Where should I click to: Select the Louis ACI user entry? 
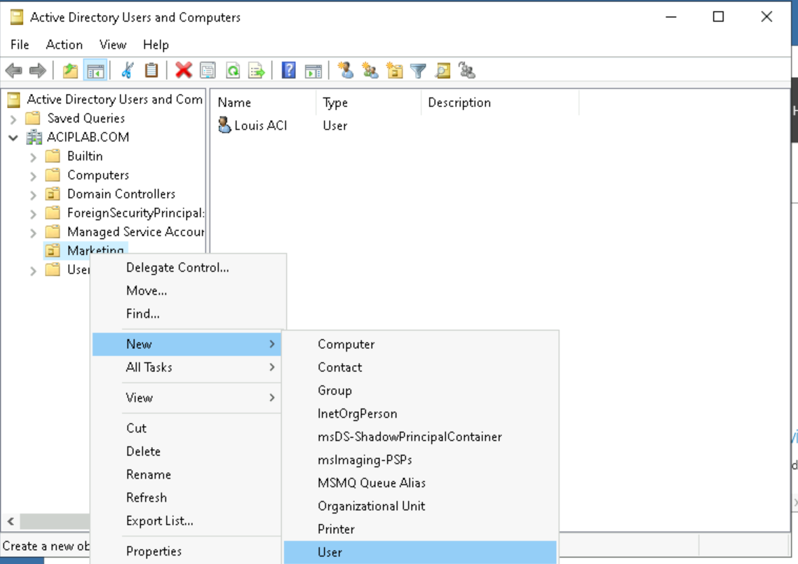click(x=260, y=125)
